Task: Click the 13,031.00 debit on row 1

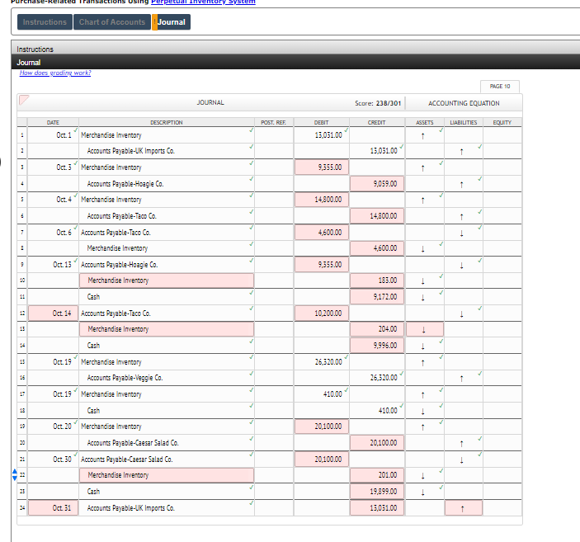Action: pos(328,135)
